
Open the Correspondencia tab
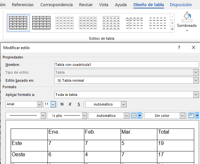click(57, 5)
